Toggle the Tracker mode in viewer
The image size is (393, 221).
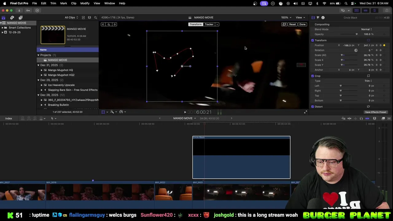pos(209,24)
